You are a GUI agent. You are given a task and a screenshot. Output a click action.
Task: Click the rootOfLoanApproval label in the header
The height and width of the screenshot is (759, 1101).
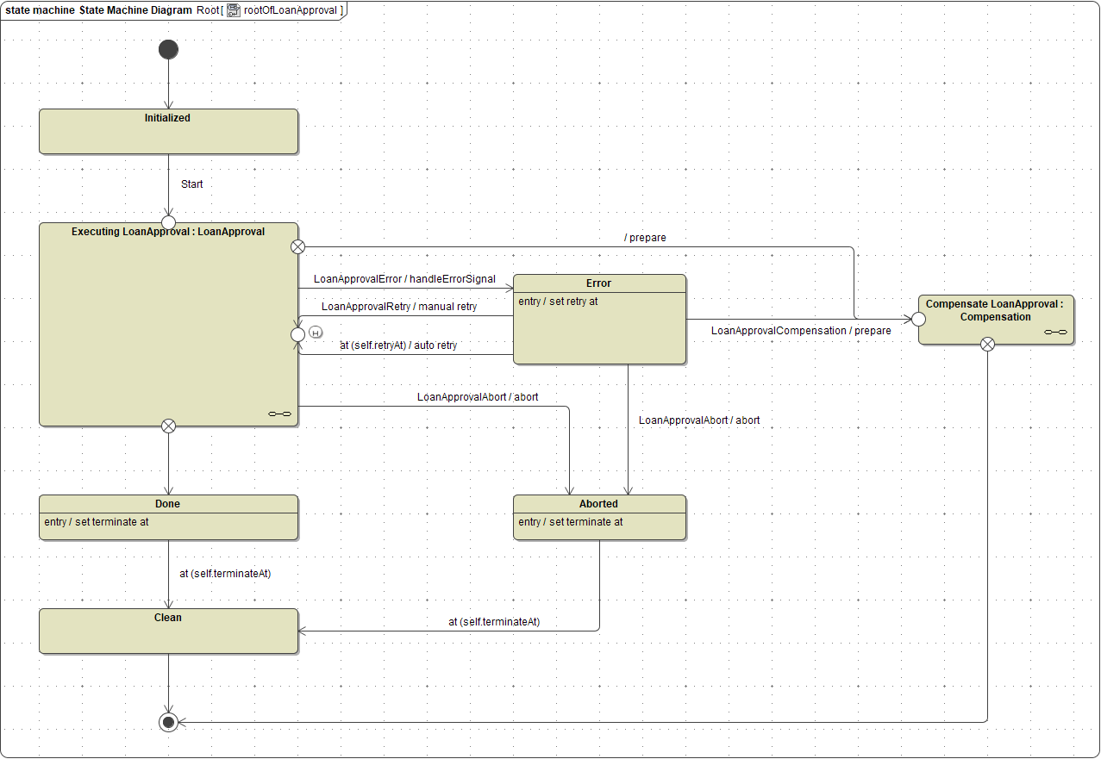[x=291, y=10]
